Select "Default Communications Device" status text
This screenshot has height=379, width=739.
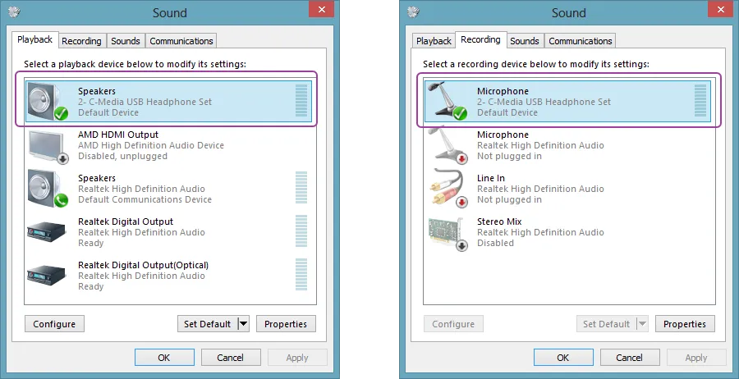(x=145, y=199)
